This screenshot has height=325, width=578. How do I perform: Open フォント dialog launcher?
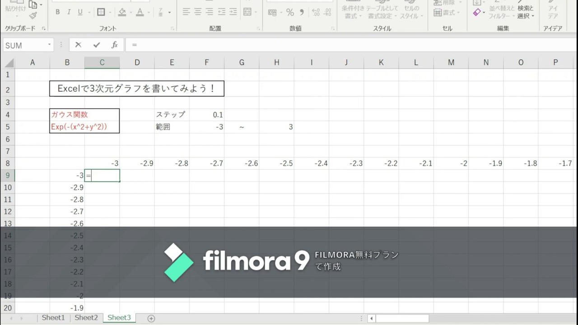click(x=172, y=28)
